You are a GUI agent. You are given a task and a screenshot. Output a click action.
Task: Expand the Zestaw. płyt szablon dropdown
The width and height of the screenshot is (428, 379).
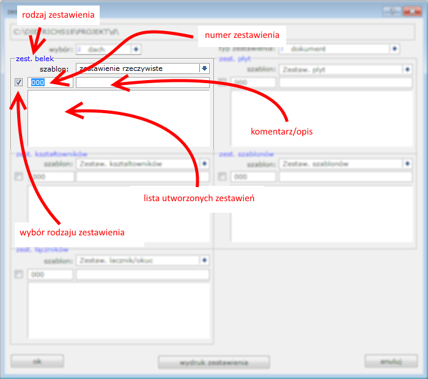point(408,70)
